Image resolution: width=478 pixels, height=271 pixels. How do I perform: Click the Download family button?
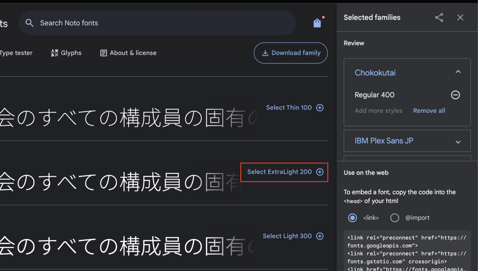291,53
